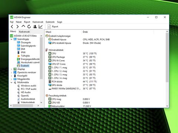178x133 pixels.
Task: Select the Energiagazdálkodás tree item
Action: pos(30,59)
